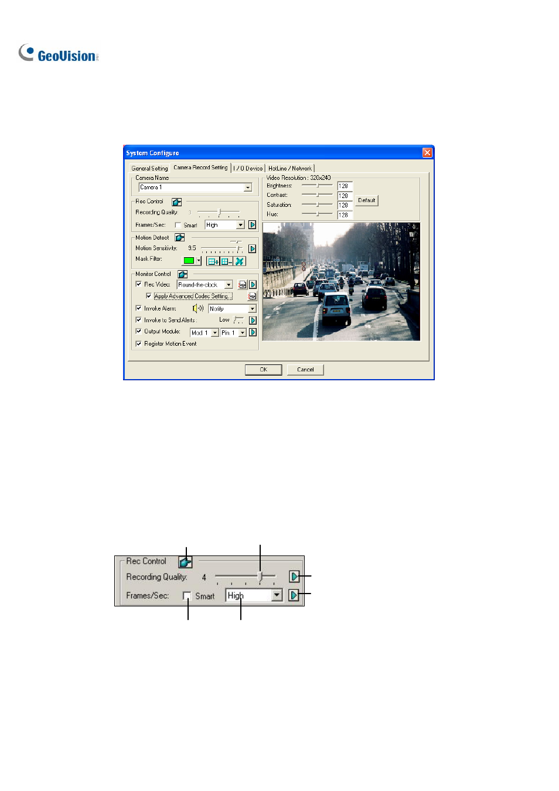This screenshot has width=559, height=791.
Task: Click the Saturation slider
Action: click(317, 204)
